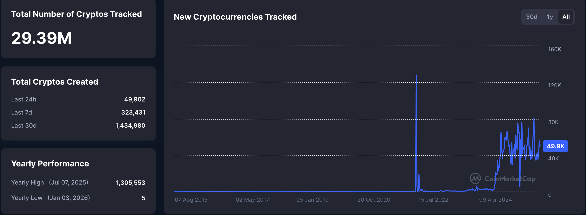Select the All time range option
Screen dimensions: 586x215
(x=566, y=17)
